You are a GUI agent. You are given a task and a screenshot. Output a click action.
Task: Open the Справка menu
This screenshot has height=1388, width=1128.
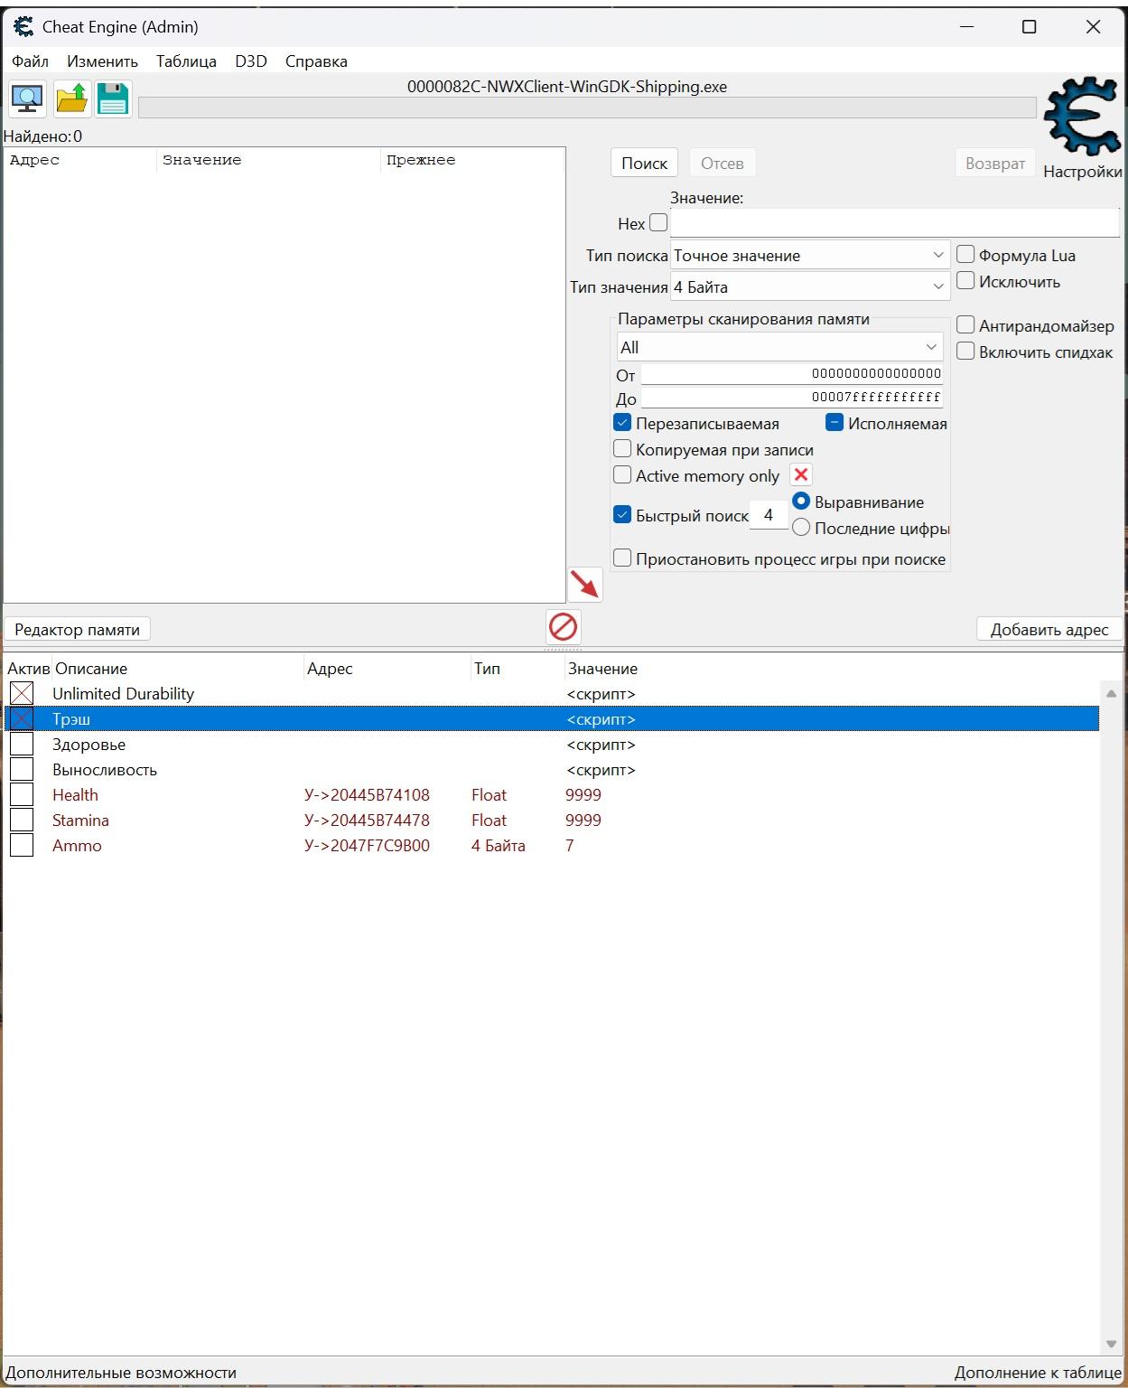(316, 61)
